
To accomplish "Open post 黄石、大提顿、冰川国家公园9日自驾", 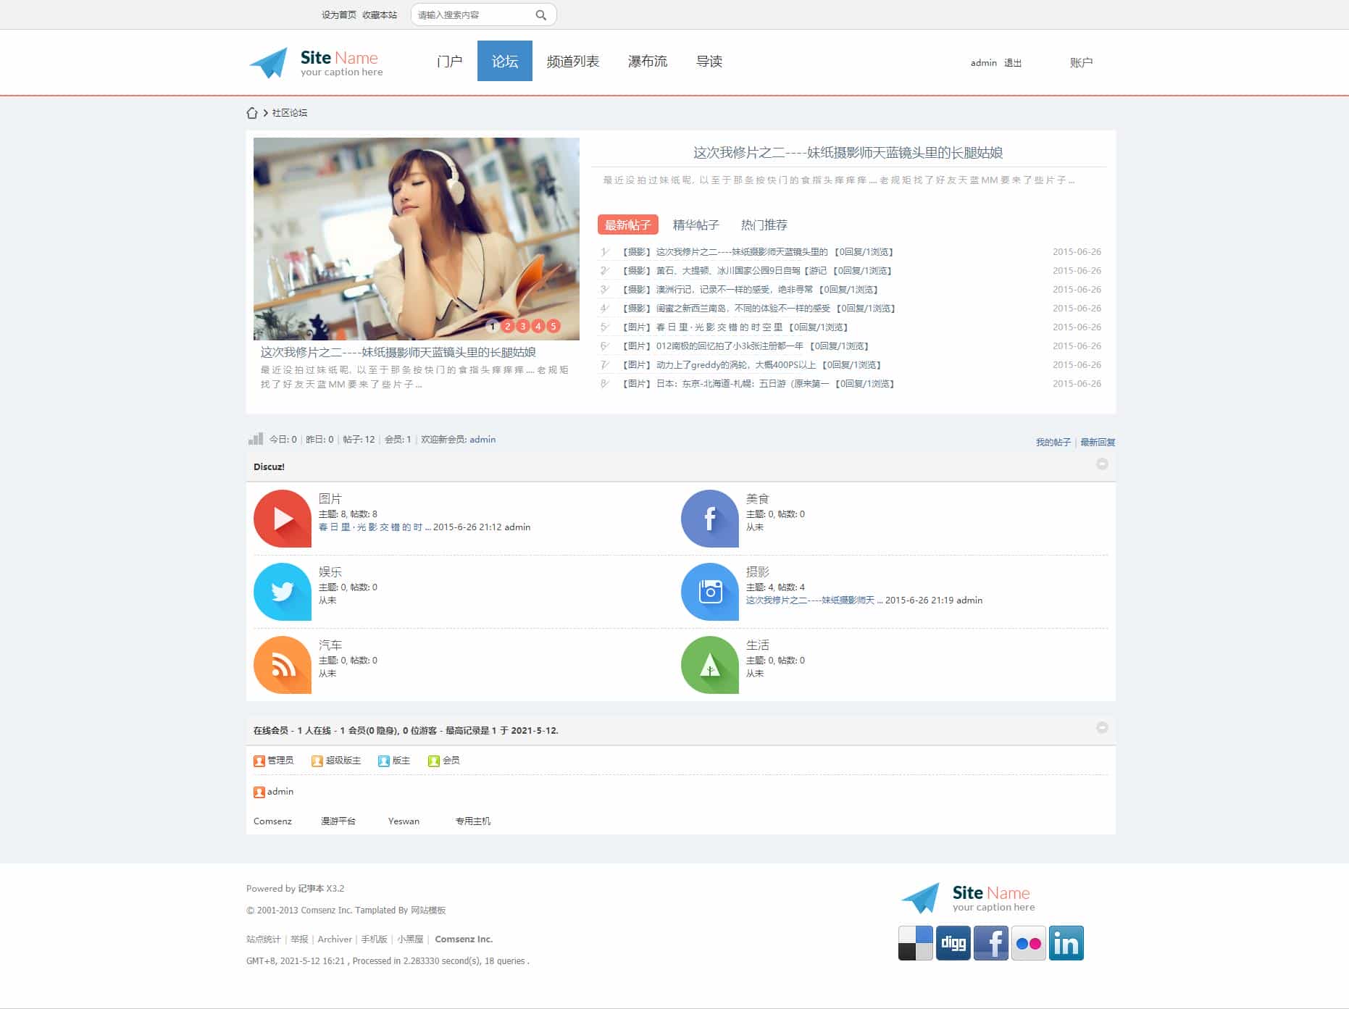I will (x=741, y=271).
